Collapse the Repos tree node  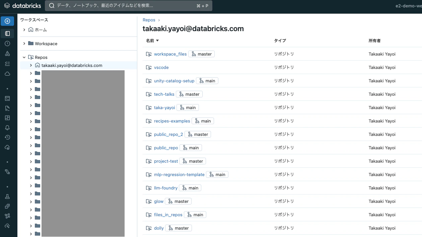coord(24,57)
